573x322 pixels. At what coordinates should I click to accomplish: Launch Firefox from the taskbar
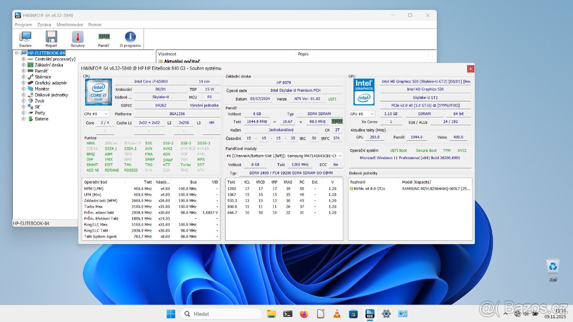pyautogui.click(x=304, y=313)
